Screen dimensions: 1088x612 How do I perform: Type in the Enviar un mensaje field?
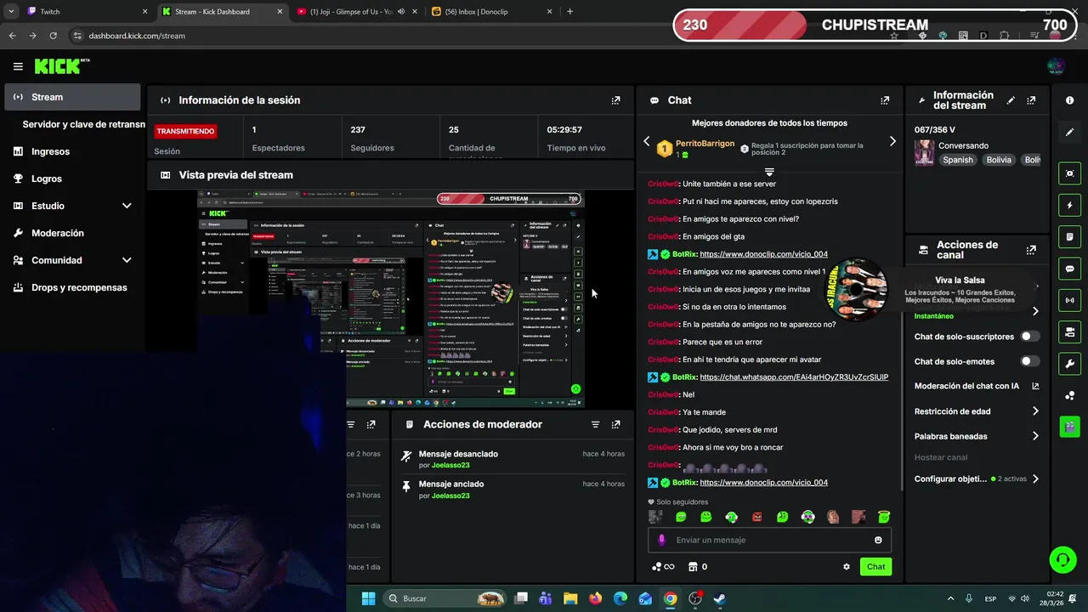pos(769,540)
